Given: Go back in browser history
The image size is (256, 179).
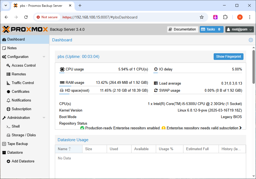Looking at the screenshot, I should 6,17.
